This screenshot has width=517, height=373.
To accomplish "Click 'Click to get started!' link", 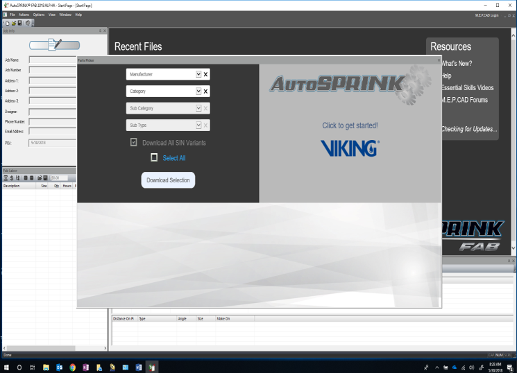I will 350,125.
